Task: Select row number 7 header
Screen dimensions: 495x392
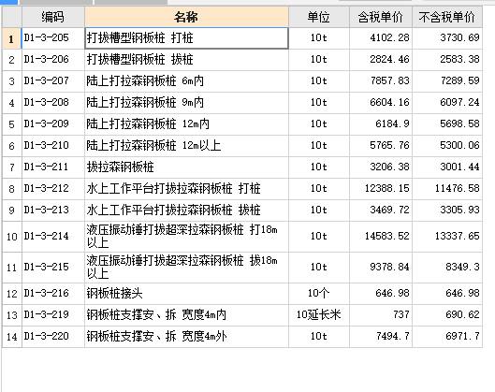Action: click(x=12, y=167)
